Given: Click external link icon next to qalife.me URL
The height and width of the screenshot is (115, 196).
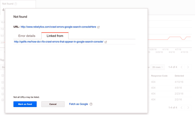Looking at the screenshot, I should [x=106, y=42].
